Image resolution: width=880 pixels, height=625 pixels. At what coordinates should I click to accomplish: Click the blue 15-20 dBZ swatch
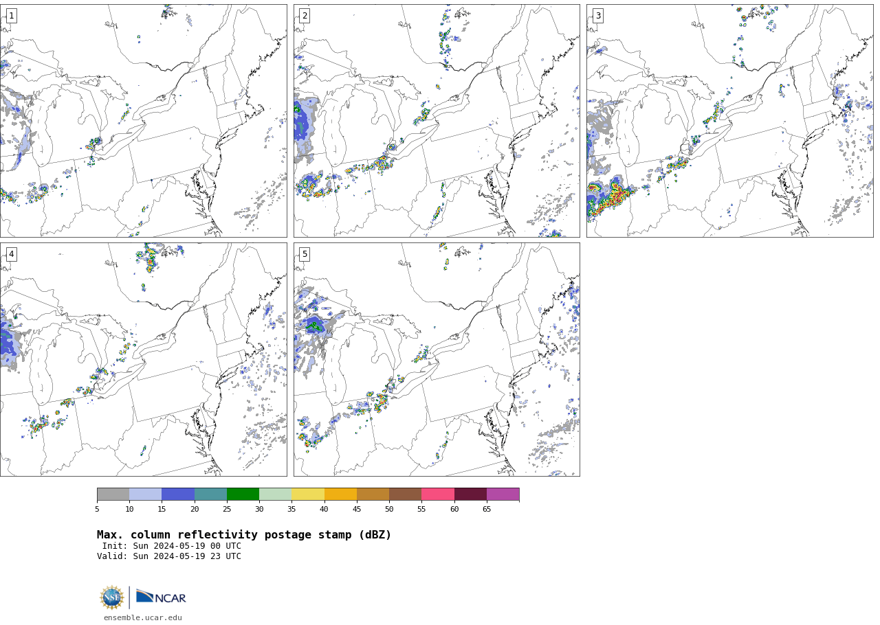click(x=178, y=495)
